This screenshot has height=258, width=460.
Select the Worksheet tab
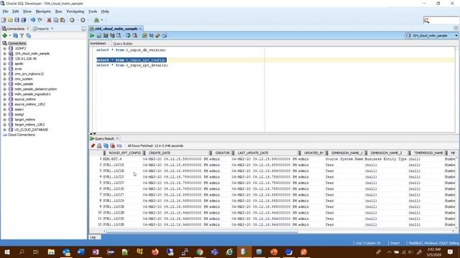pos(98,43)
